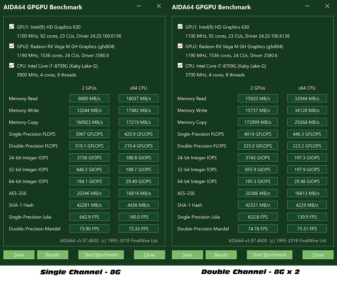Close the left AIDA64 window via title bar X
Screen dimensions: 337x281
tap(159, 6)
